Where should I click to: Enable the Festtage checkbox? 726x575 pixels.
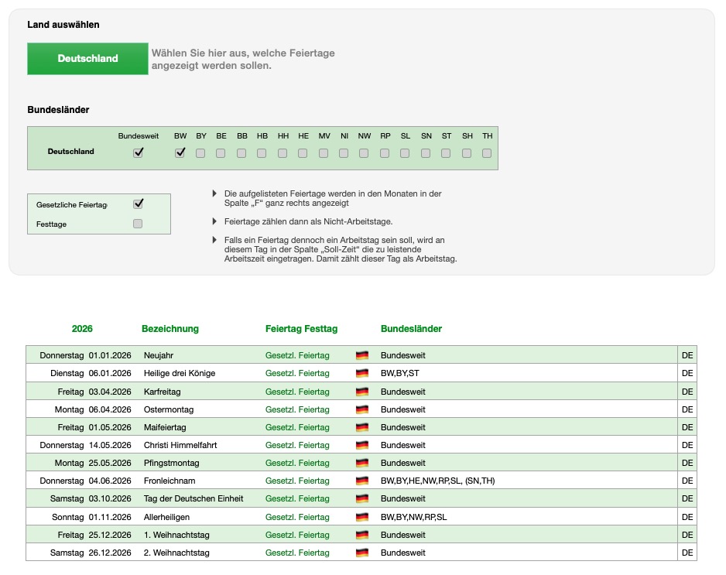tap(139, 224)
